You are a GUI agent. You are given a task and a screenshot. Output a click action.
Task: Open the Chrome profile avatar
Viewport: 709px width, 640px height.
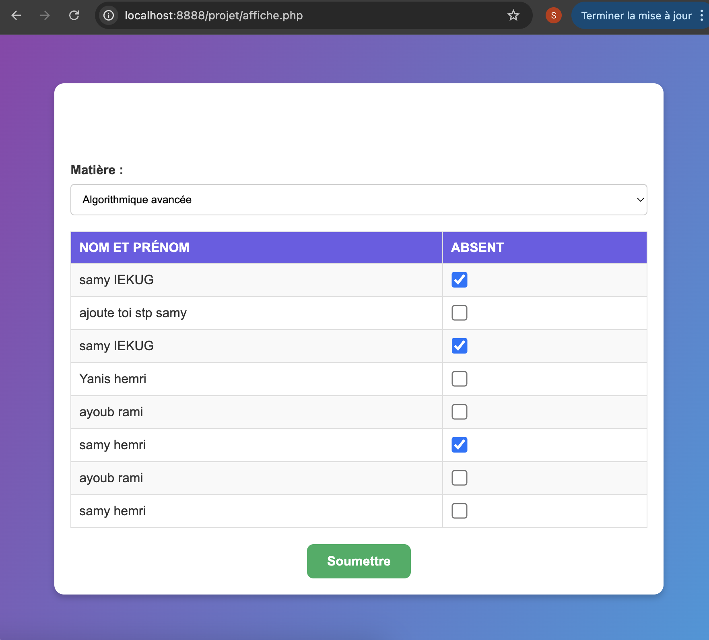pyautogui.click(x=553, y=15)
